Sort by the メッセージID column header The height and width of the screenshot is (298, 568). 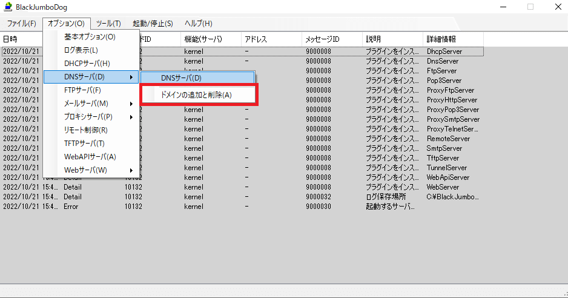coord(332,39)
